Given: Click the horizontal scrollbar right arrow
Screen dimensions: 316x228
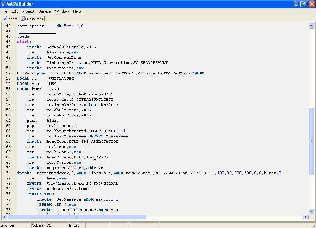Looking at the screenshot, I should 306,217.
